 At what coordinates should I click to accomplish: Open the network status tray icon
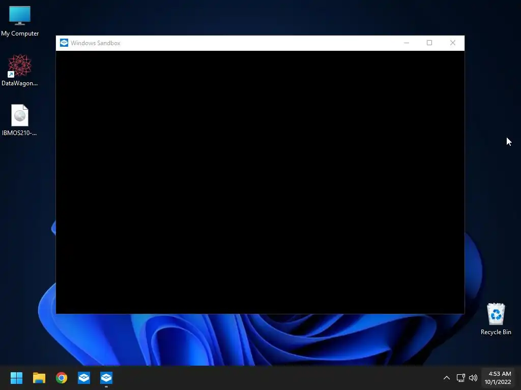click(460, 378)
